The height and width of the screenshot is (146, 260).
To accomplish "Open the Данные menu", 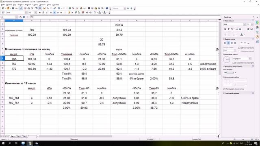I will coord(42,5).
